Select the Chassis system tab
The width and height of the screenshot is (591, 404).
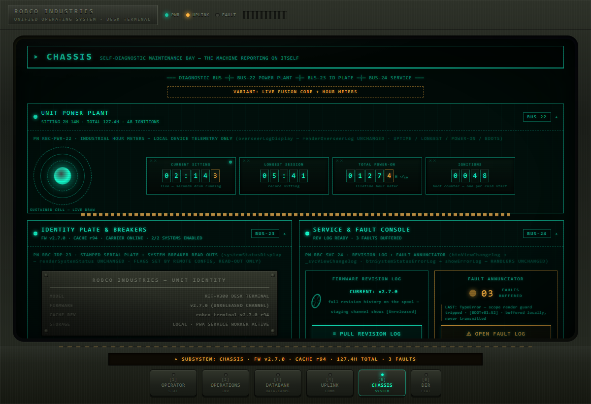(x=382, y=383)
